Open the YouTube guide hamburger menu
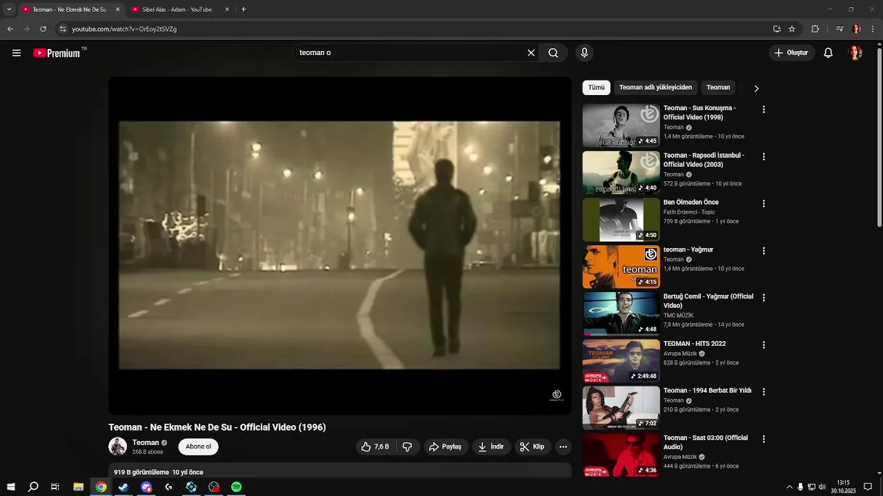This screenshot has height=496, width=883. pyautogui.click(x=17, y=53)
